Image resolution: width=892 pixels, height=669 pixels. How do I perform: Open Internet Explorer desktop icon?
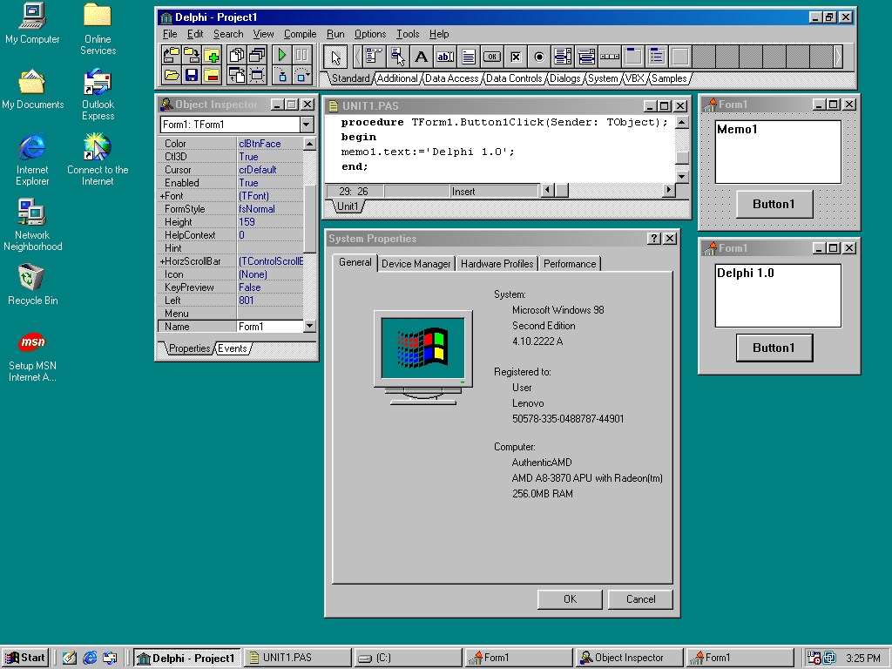pos(32,159)
